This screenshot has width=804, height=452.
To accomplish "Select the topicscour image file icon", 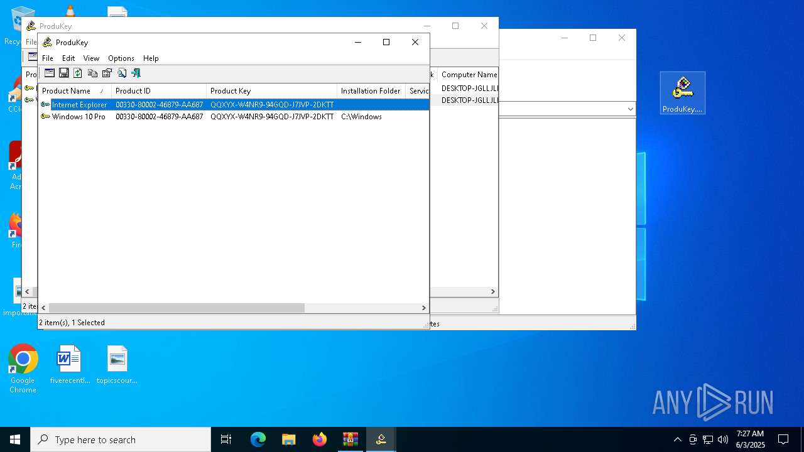I will tap(117, 365).
